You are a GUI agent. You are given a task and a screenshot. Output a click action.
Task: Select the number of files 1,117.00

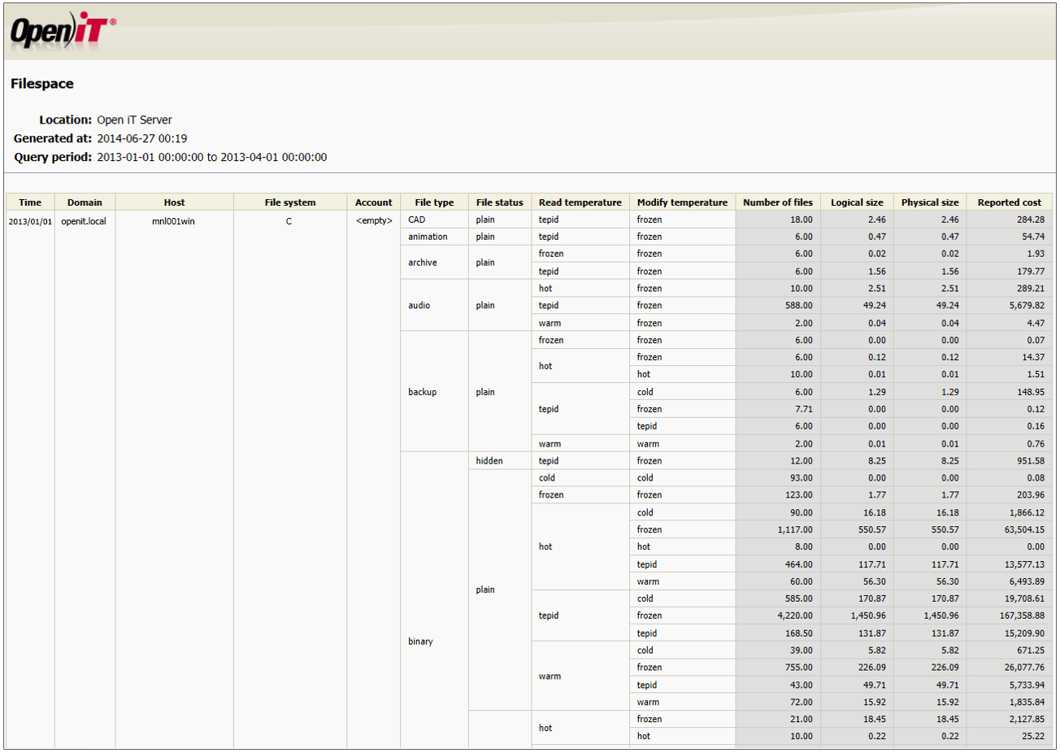click(795, 530)
